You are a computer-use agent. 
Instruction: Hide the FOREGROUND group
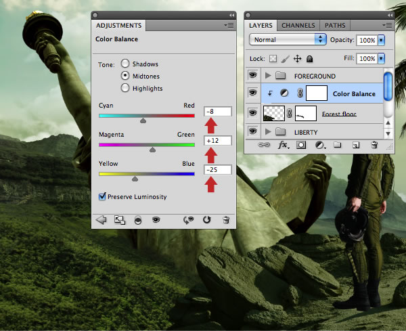coord(252,75)
